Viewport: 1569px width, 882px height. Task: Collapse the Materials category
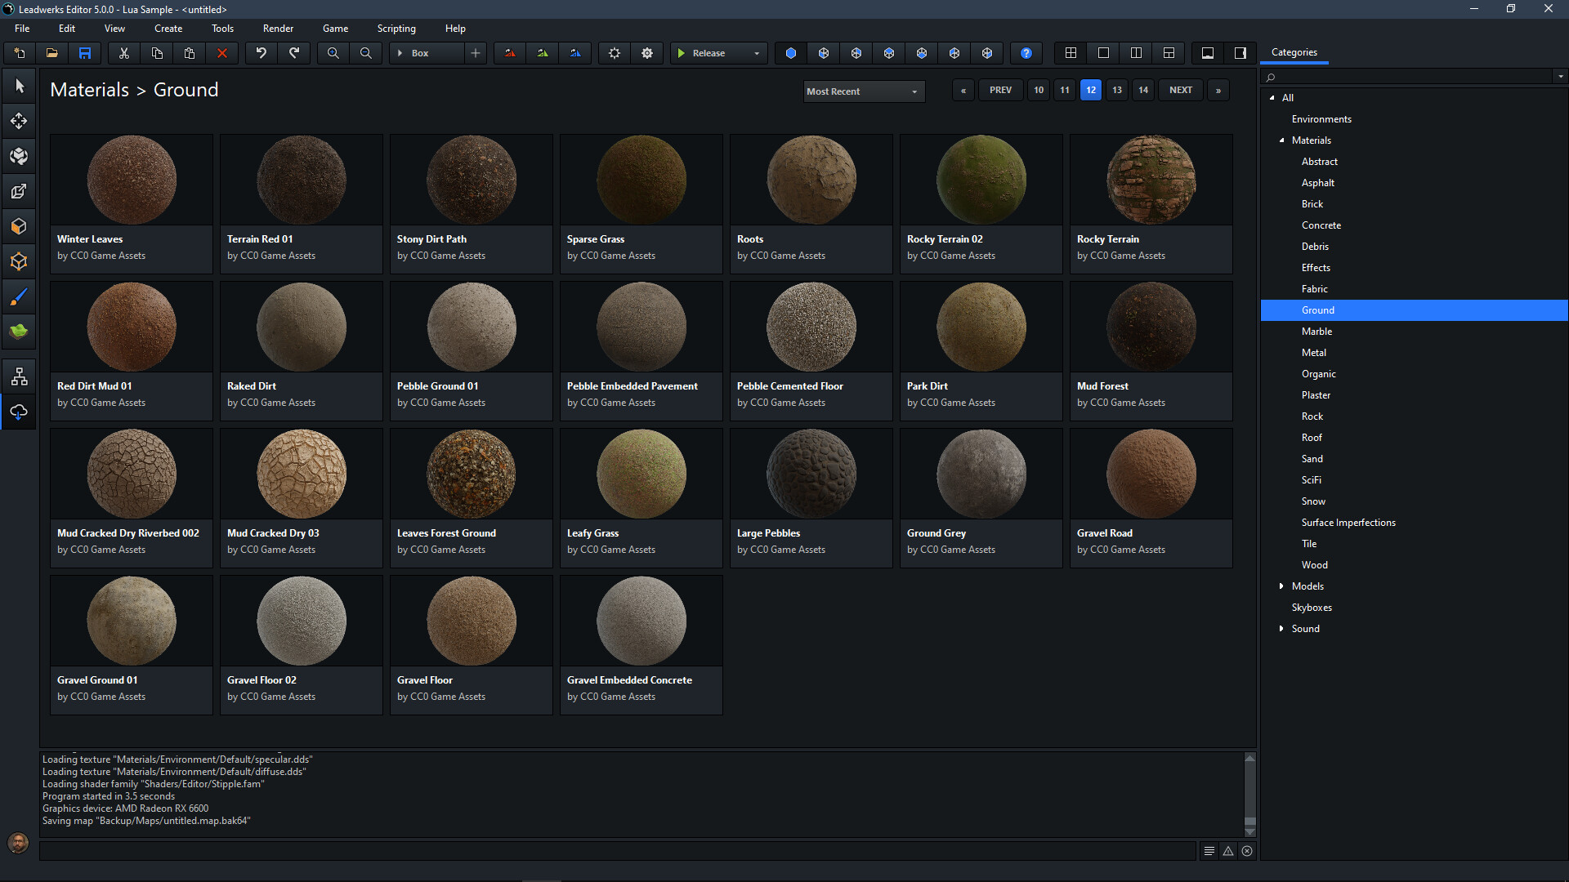1283,140
